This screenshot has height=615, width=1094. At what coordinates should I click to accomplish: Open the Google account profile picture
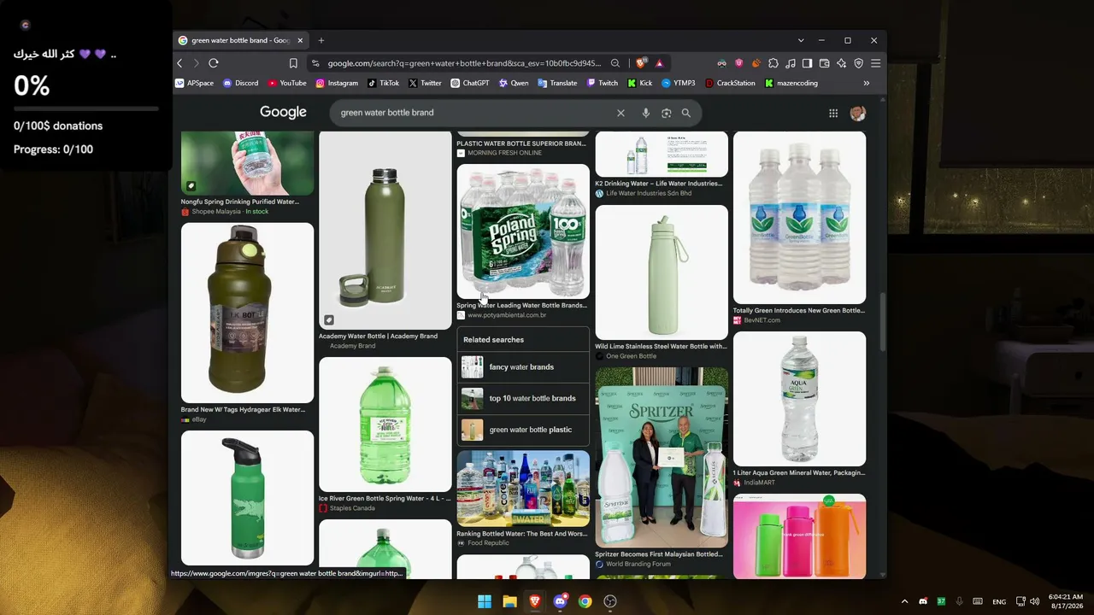(858, 113)
